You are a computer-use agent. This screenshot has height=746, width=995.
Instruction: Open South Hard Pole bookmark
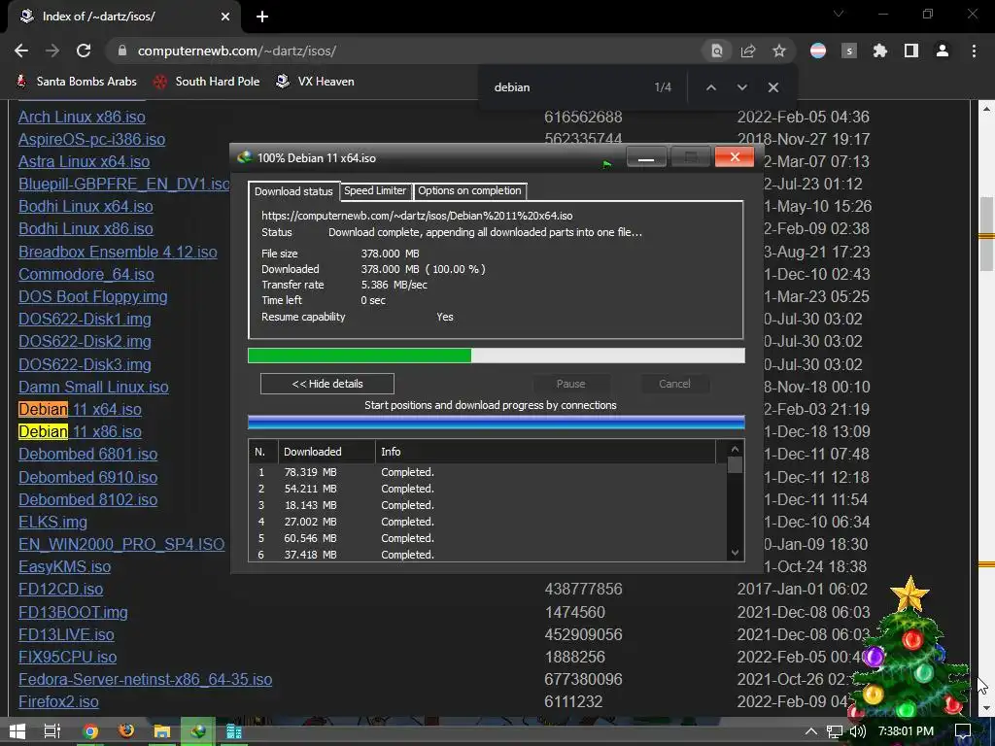point(207,82)
